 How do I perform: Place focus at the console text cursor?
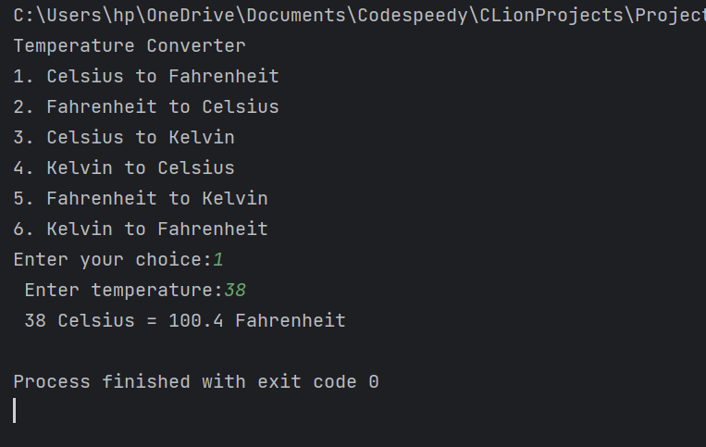tap(15, 411)
